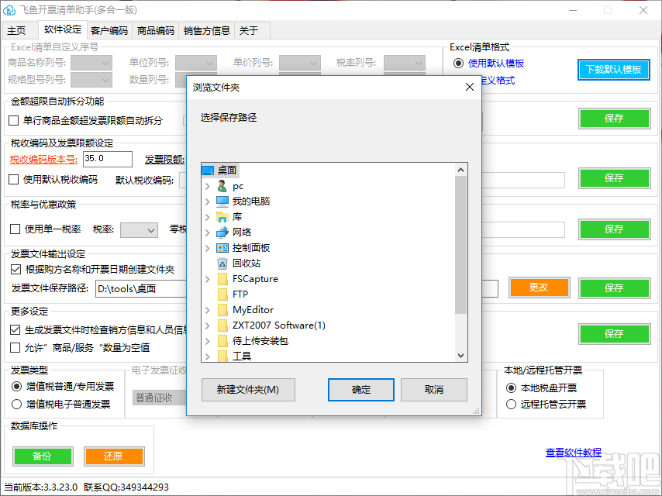Click the 飞鱼 app logo in the title bar
This screenshot has width=662, height=496.
[x=9, y=10]
